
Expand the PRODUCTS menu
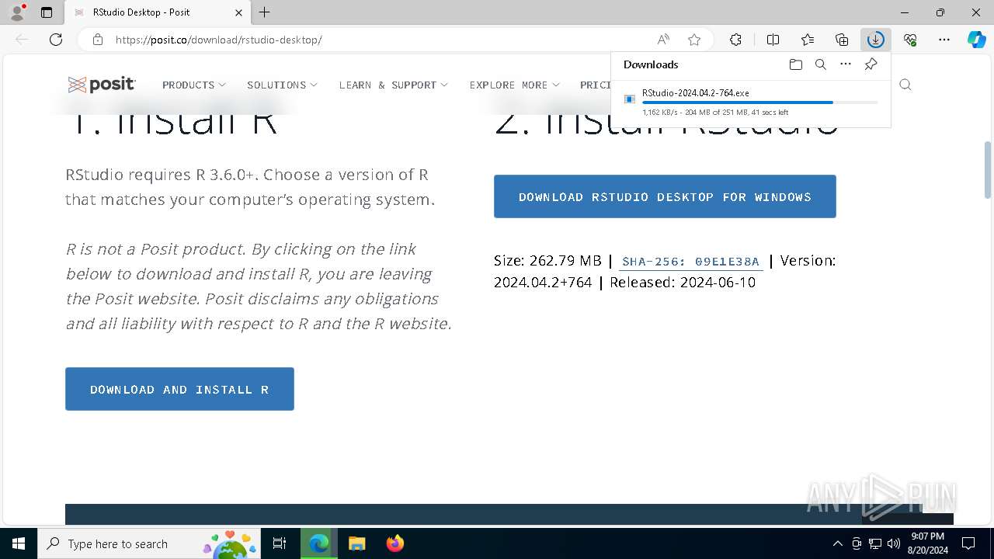pyautogui.click(x=194, y=85)
